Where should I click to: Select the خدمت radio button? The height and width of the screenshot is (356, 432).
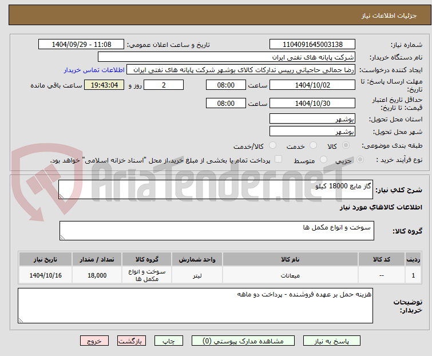(313, 145)
